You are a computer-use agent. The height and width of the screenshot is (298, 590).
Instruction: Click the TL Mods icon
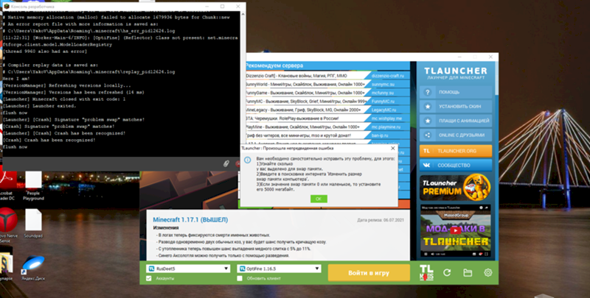[x=426, y=272]
